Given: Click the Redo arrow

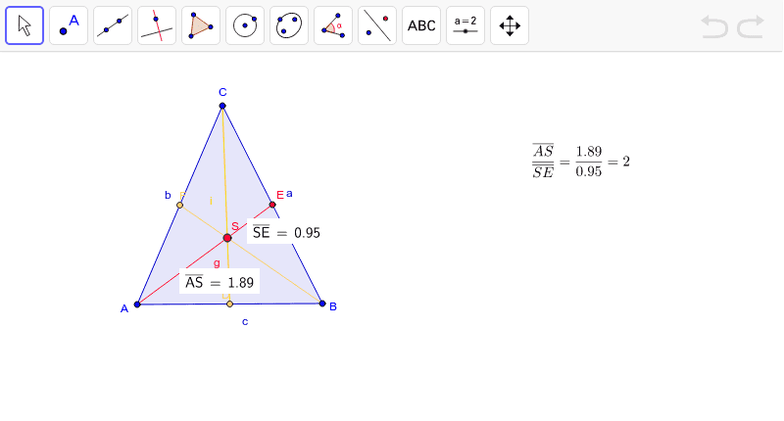Looking at the screenshot, I should 751,26.
